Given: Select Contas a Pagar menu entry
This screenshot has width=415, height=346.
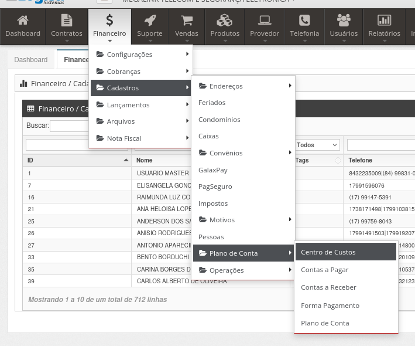Looking at the screenshot, I should [346, 270].
